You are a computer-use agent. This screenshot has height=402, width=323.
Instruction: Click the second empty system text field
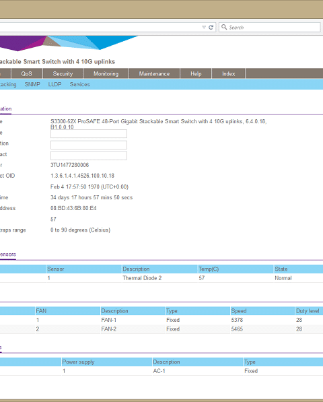[x=89, y=145]
